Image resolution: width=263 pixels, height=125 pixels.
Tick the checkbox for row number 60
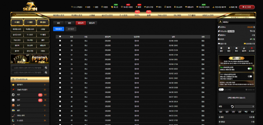(x=60, y=41)
